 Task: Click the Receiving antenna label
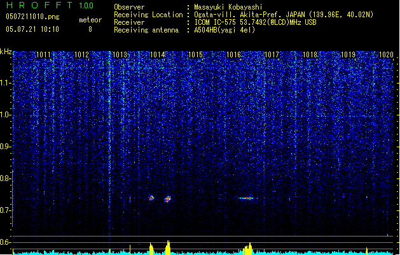point(146,30)
